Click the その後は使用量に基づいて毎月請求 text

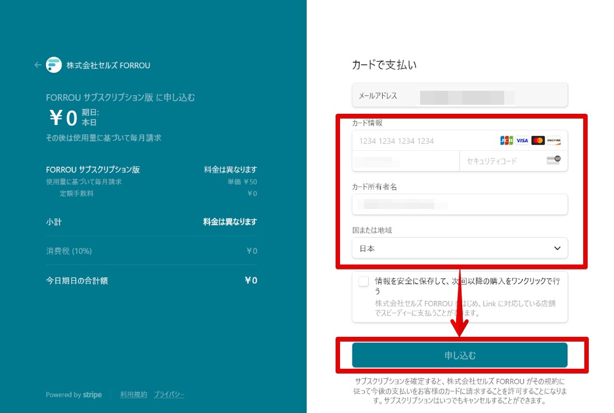104,138
